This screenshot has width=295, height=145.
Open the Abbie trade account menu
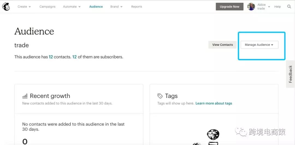263,7
